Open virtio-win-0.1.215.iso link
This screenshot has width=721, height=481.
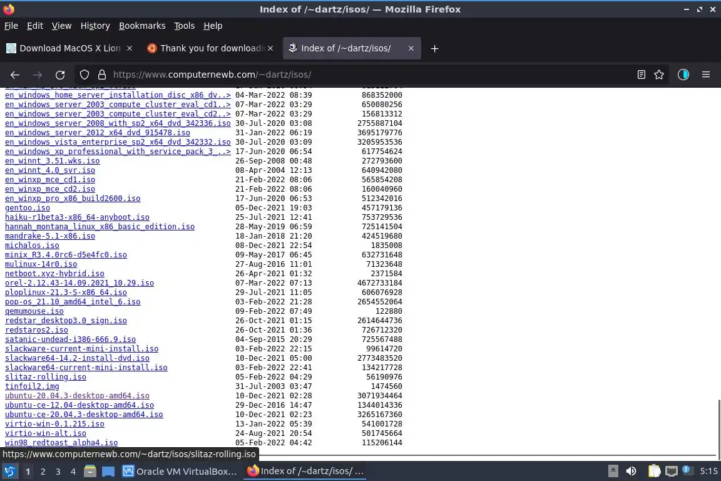(54, 424)
